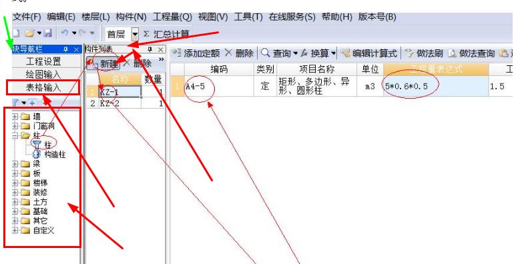Edit the 5*0.6*0.5 expression cell
This screenshot has width=526, height=264.
pyautogui.click(x=436, y=86)
